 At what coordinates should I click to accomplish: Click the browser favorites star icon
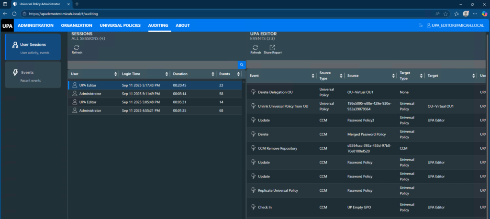tap(445, 14)
